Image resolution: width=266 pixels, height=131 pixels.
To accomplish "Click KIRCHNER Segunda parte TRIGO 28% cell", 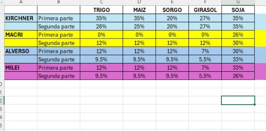I will tap(101, 26).
